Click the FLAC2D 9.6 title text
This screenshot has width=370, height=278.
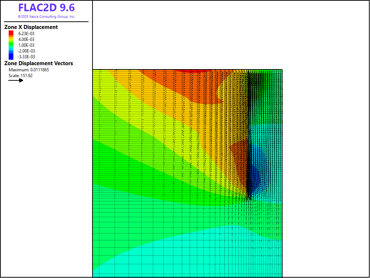point(46,8)
